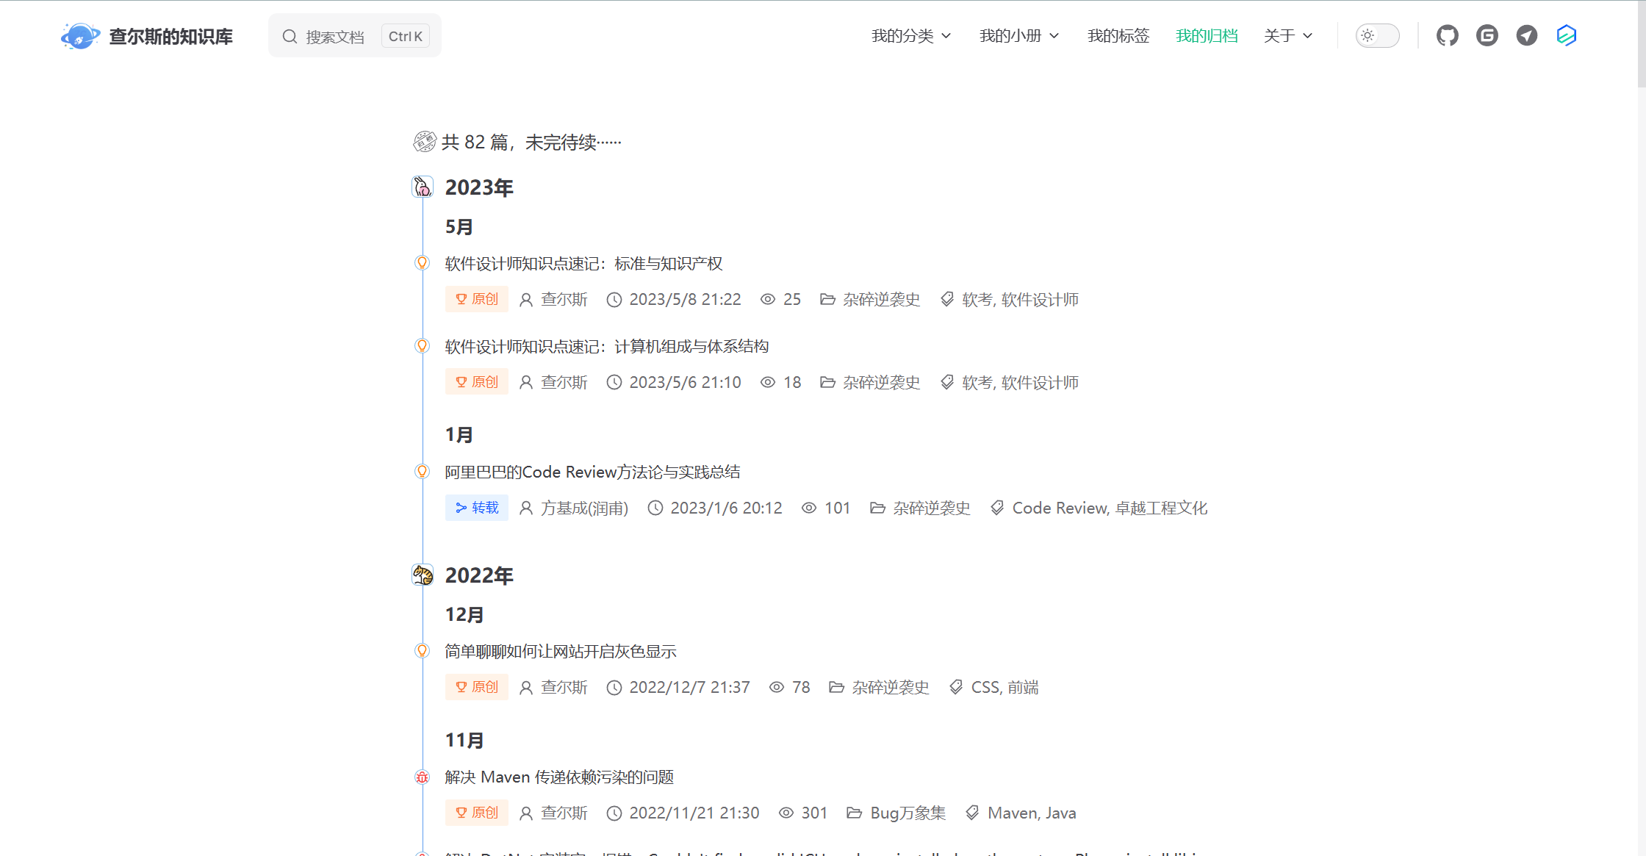Click the planet site logo
The width and height of the screenshot is (1646, 856).
coord(80,36)
